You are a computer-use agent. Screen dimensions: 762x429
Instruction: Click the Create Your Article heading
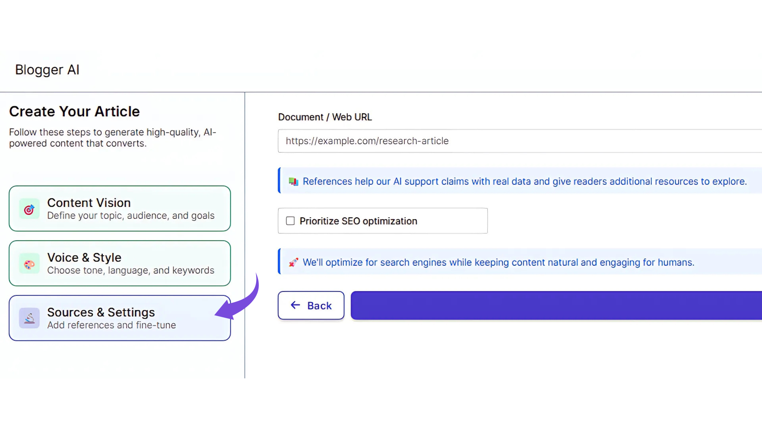pyautogui.click(x=74, y=112)
